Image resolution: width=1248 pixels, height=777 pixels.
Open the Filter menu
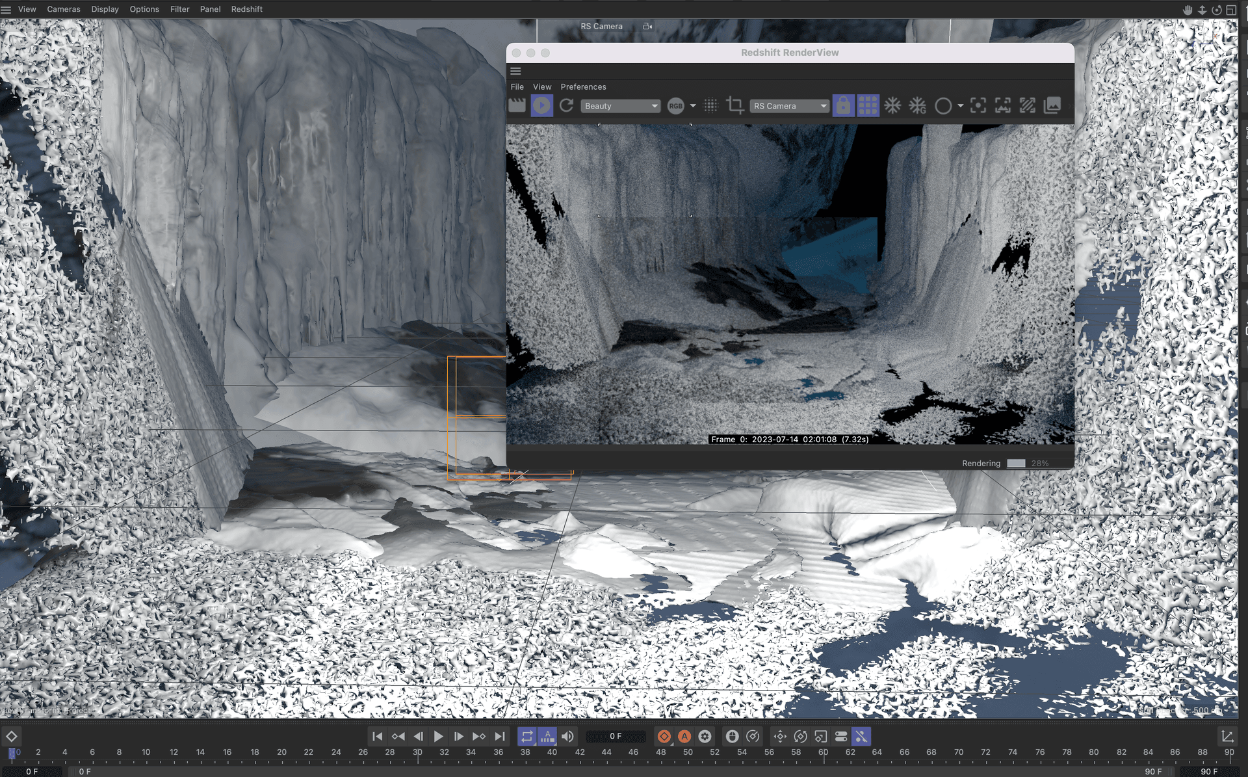point(179,9)
